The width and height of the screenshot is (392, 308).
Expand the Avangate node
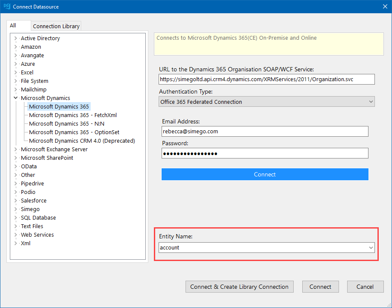(15, 55)
